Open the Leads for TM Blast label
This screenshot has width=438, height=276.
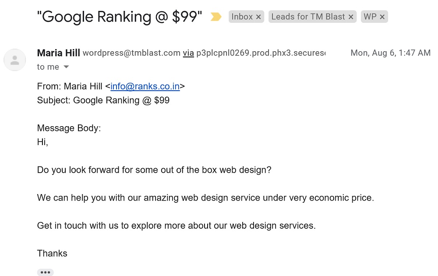[308, 17]
